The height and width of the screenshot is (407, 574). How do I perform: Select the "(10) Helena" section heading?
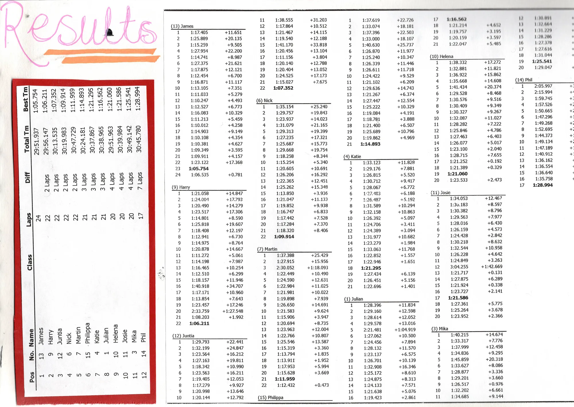pos(441,56)
